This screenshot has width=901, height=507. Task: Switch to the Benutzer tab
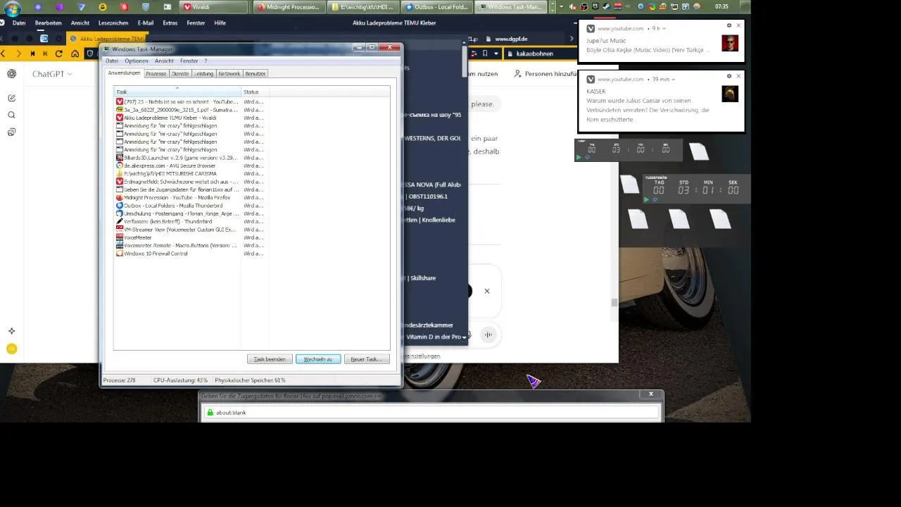point(256,74)
